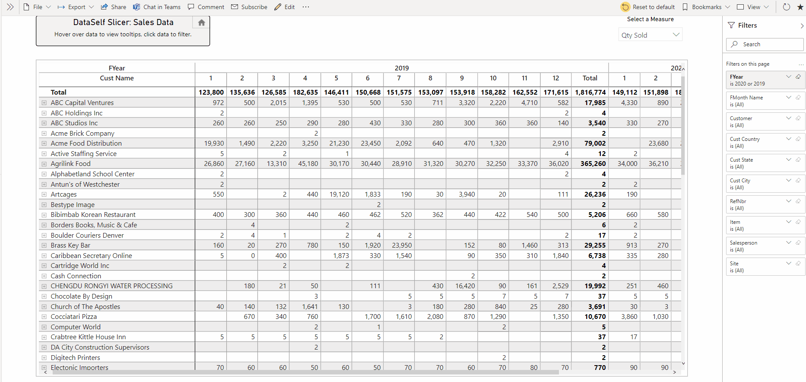Collapse the Filters pane arrow
This screenshot has width=806, height=382.
tap(802, 26)
